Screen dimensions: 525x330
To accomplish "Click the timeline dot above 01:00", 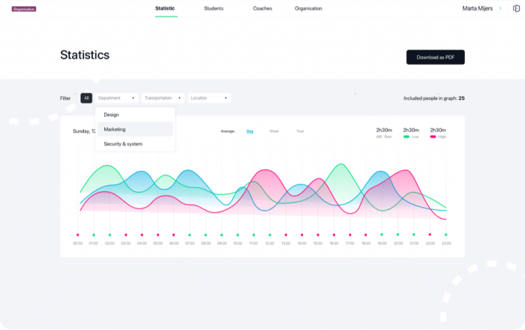I will (94, 235).
